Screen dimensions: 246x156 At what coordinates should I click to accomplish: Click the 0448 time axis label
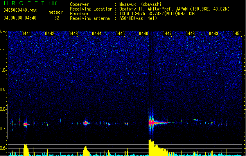click(190, 34)
